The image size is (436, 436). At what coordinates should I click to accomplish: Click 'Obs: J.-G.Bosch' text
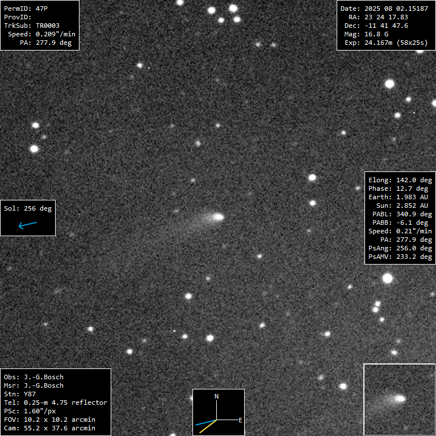coord(33,377)
